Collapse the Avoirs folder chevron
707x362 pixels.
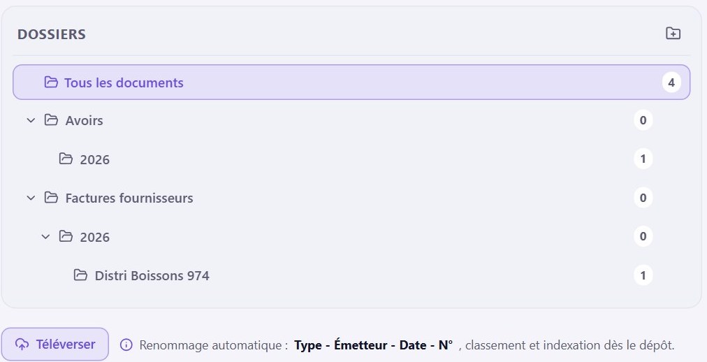coord(31,120)
